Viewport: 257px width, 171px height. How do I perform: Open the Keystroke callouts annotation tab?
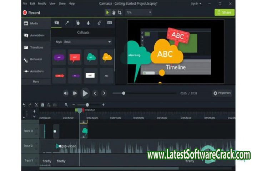(109, 23)
